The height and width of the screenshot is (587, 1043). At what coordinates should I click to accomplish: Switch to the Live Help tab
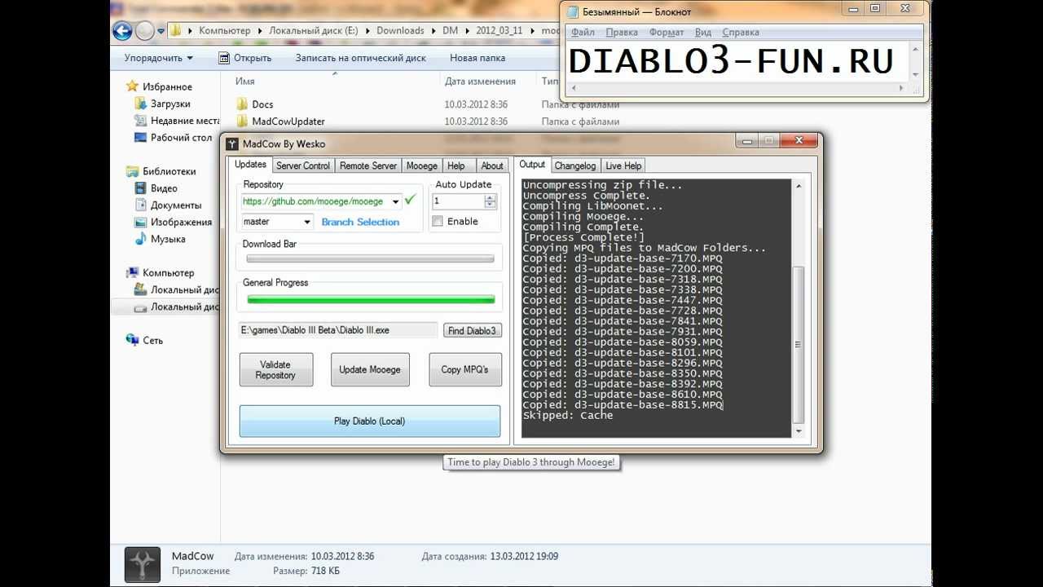tap(623, 166)
